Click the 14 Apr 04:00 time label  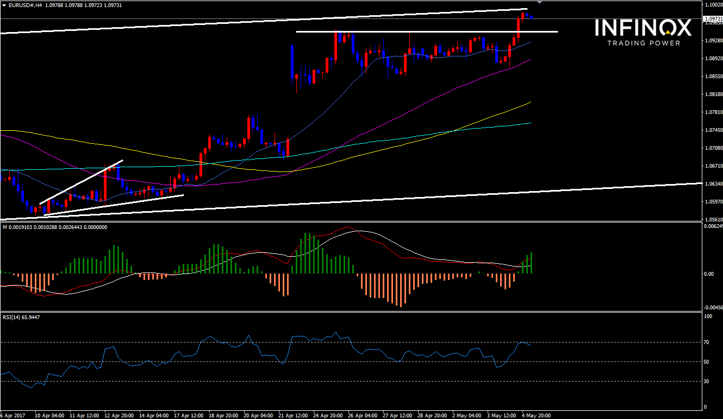(x=153, y=415)
